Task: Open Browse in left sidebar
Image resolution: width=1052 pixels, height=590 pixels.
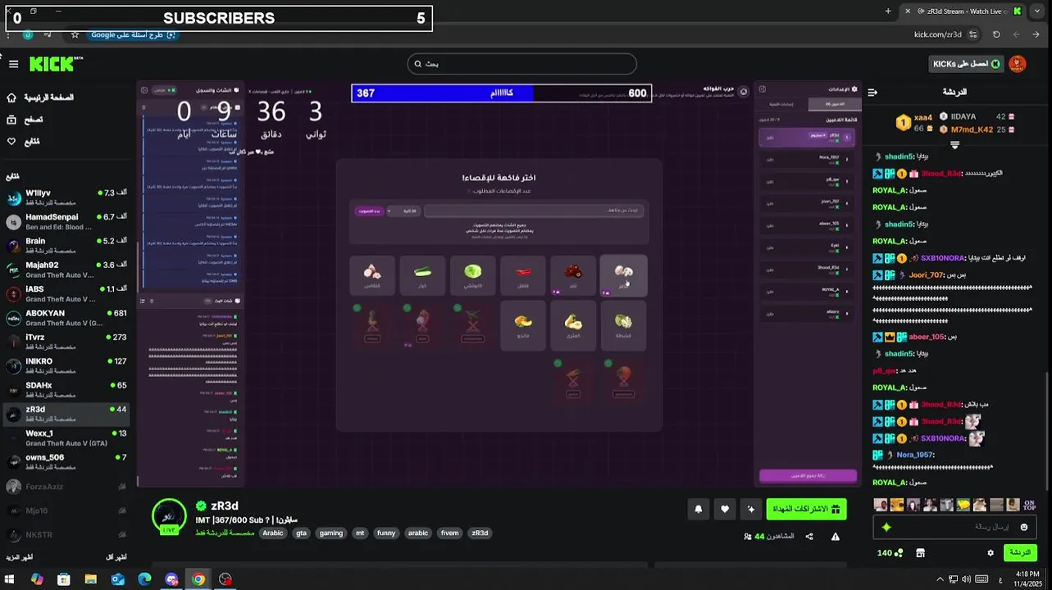Action: (x=25, y=120)
